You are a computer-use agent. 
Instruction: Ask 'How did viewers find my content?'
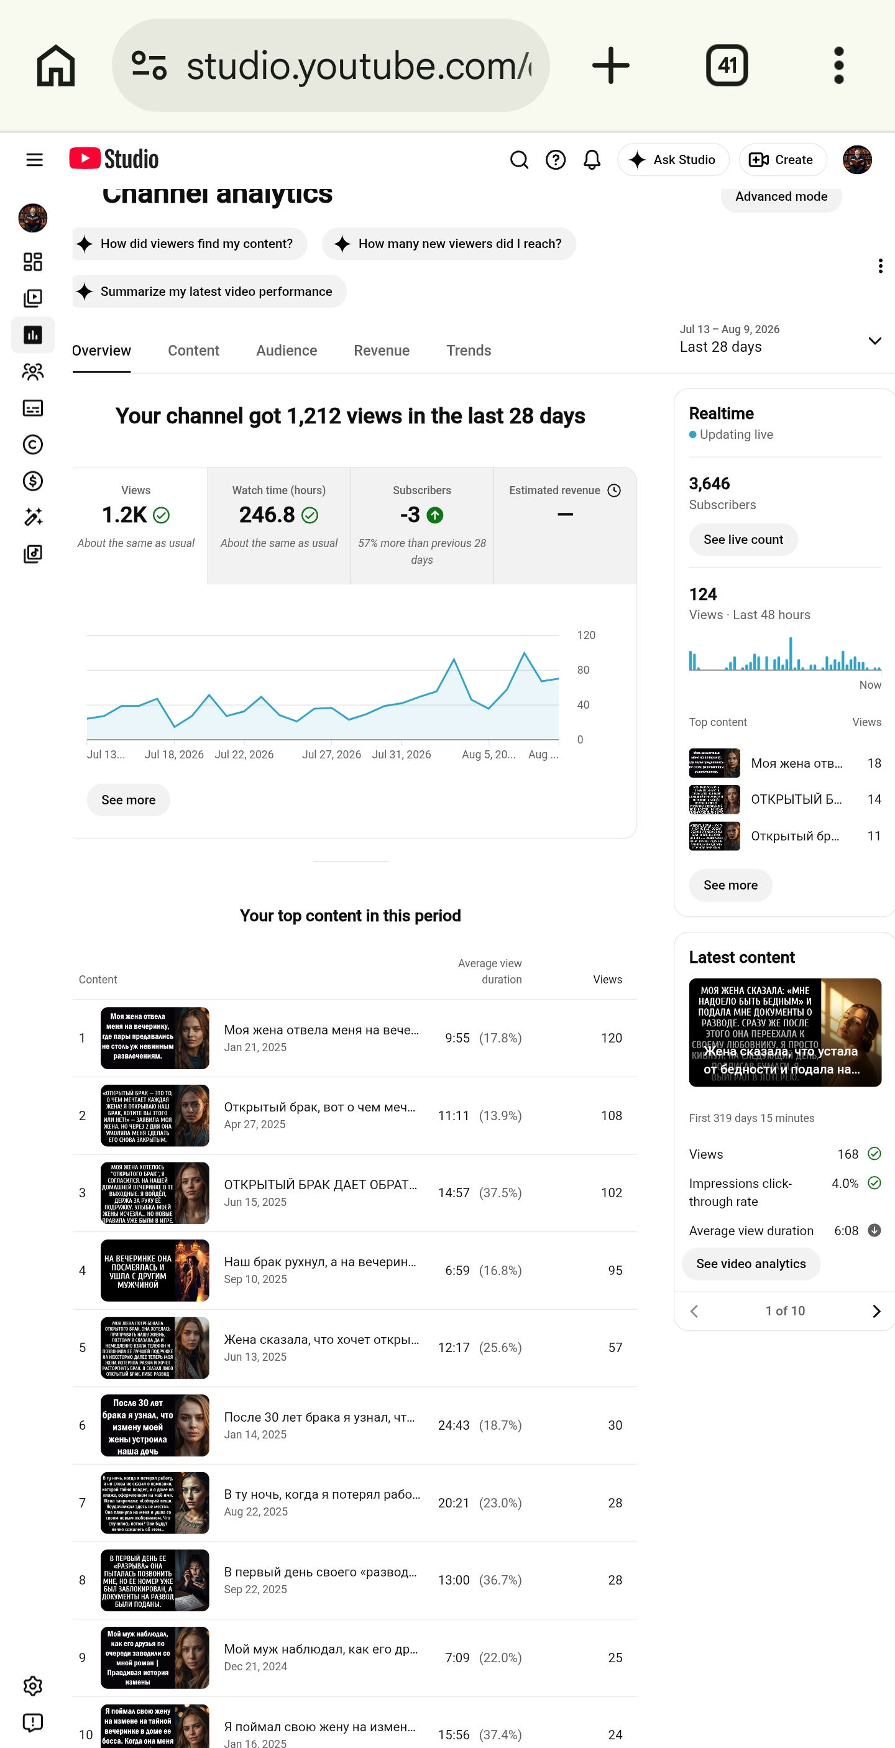(x=190, y=244)
